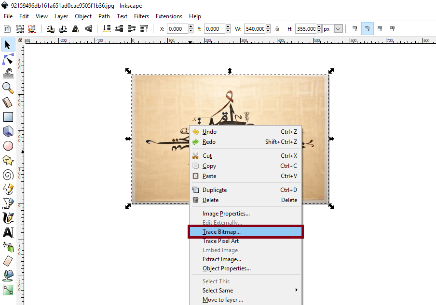Toggle scale rounded corners option
Viewport: 436px width, 305px height.
[368, 28]
